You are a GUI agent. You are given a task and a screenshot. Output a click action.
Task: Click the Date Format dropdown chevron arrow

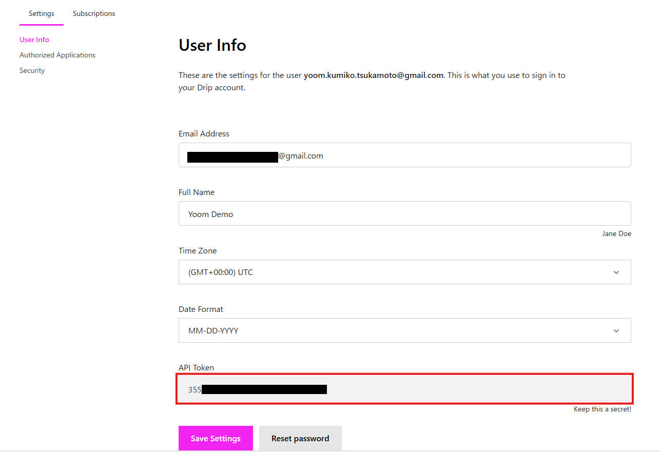click(x=616, y=331)
